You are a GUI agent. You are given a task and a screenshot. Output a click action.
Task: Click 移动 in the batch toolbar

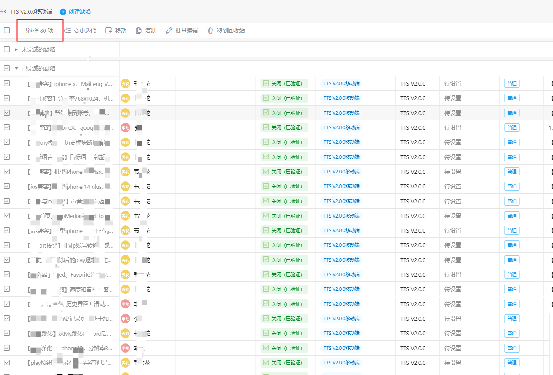coord(116,30)
